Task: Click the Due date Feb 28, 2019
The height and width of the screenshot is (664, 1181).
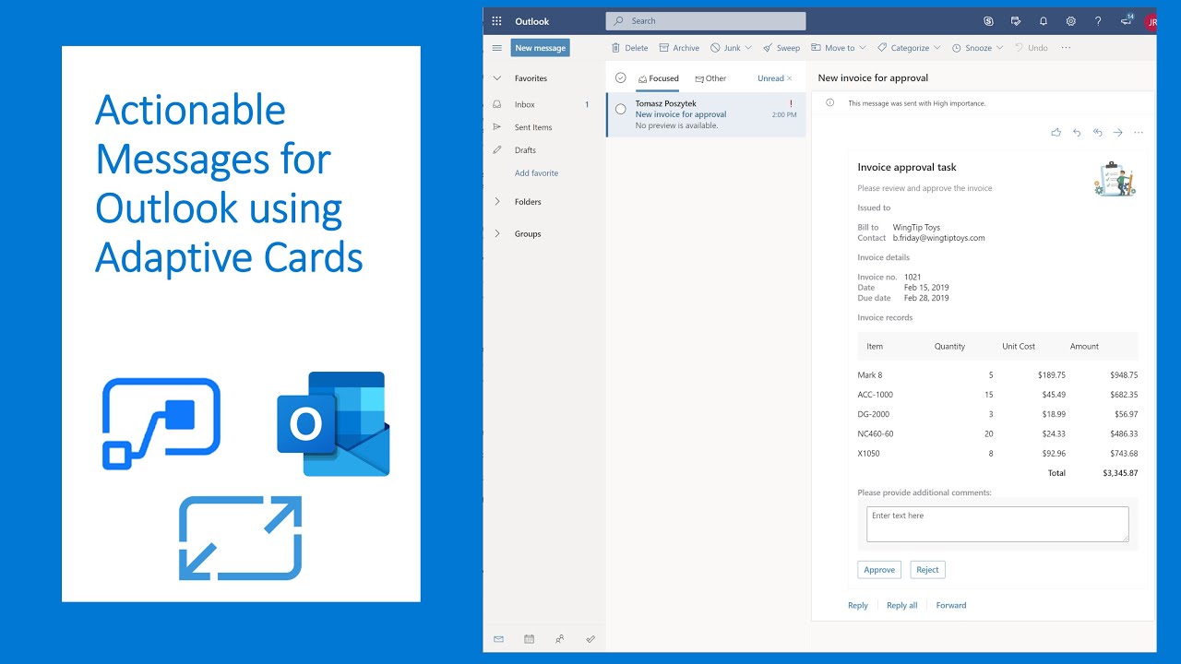Action: 926,298
